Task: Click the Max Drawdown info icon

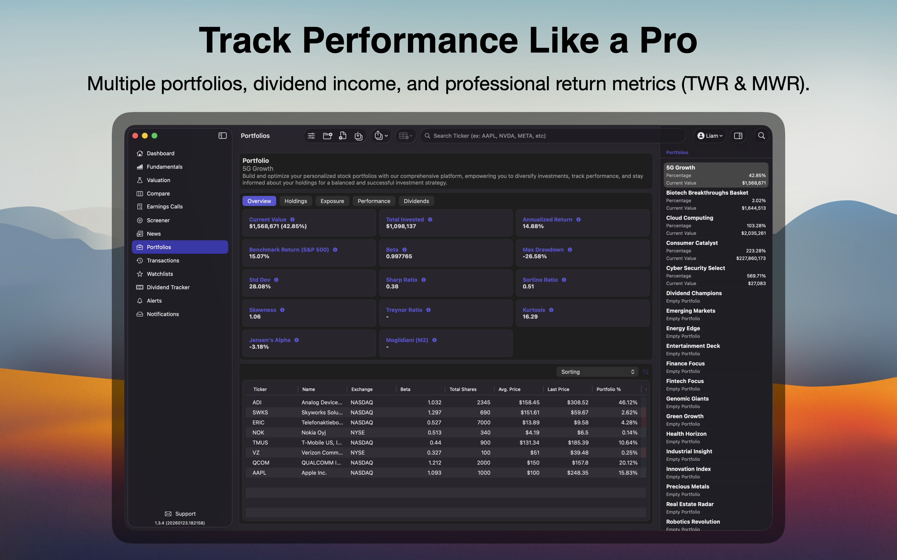Action: 570,250
